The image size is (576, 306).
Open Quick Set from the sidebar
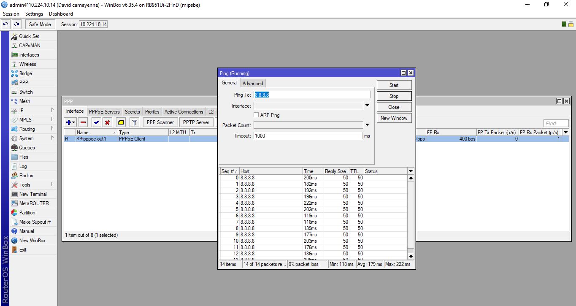point(29,36)
